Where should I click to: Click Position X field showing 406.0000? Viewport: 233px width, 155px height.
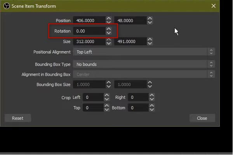(x=89, y=21)
